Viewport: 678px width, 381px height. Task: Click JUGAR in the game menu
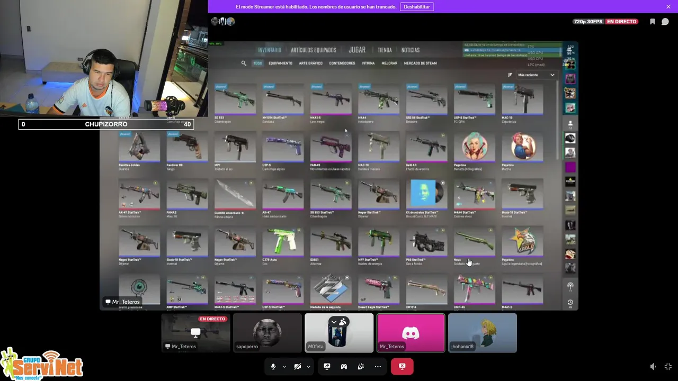pyautogui.click(x=357, y=50)
